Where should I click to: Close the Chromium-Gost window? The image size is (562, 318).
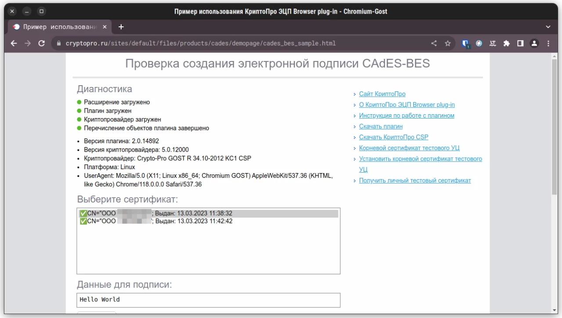tap(12, 11)
